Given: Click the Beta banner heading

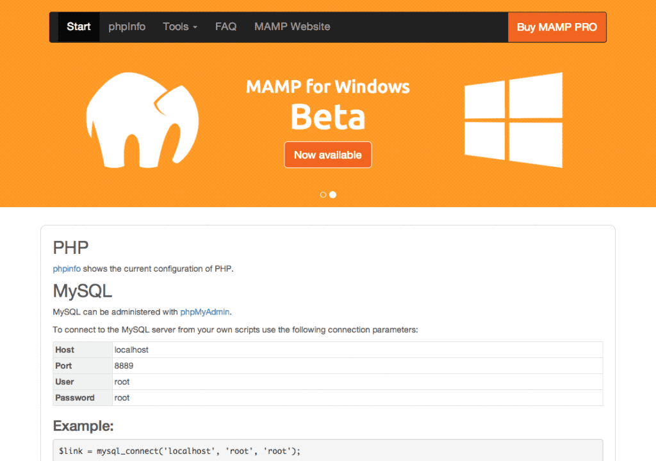Looking at the screenshot, I should click(328, 117).
